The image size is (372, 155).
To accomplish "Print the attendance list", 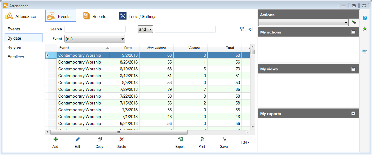I will click(x=202, y=139).
